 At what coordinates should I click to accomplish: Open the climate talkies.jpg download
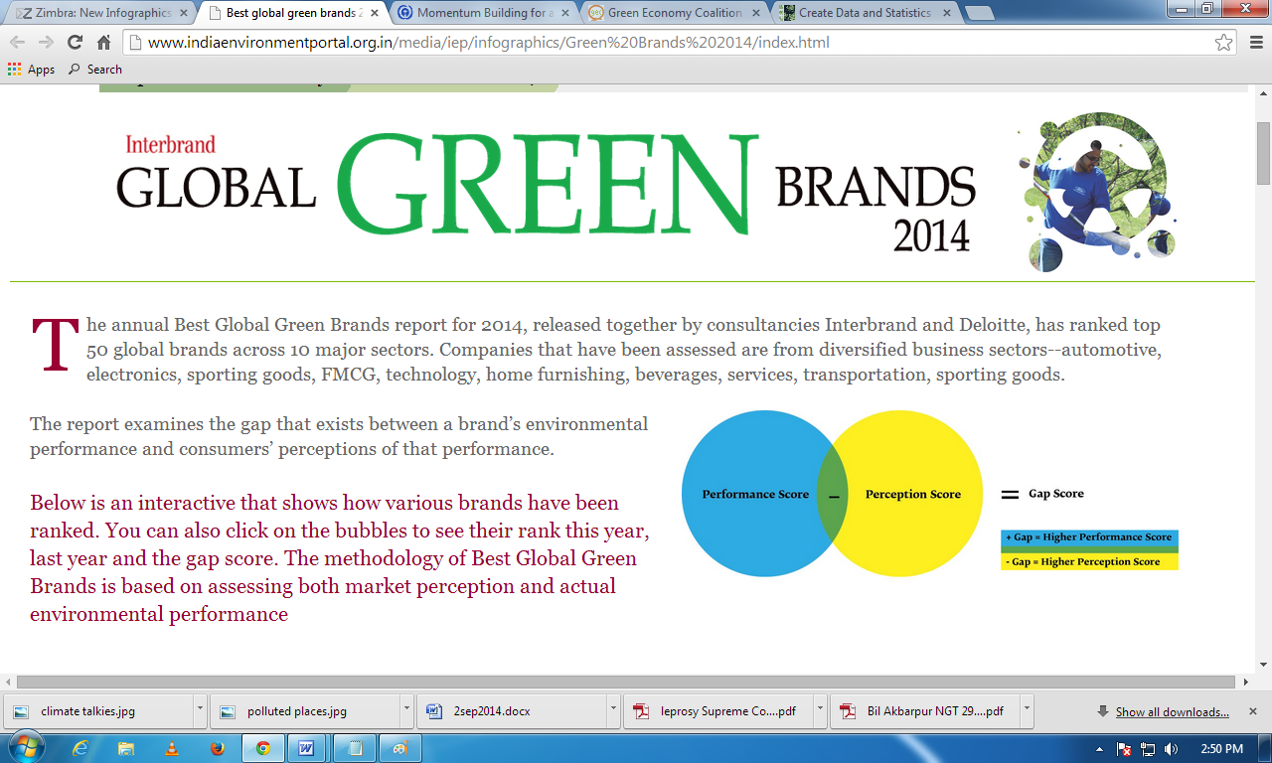[99, 711]
